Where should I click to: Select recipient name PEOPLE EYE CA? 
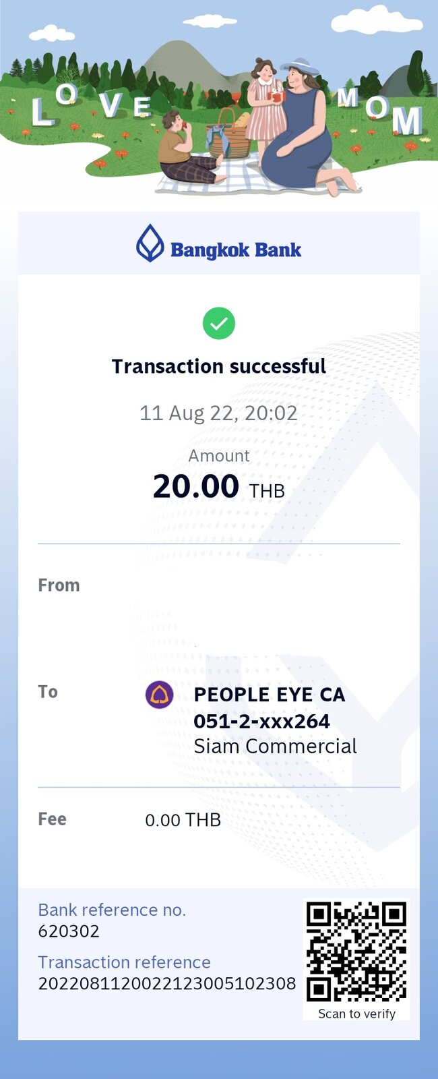point(270,695)
